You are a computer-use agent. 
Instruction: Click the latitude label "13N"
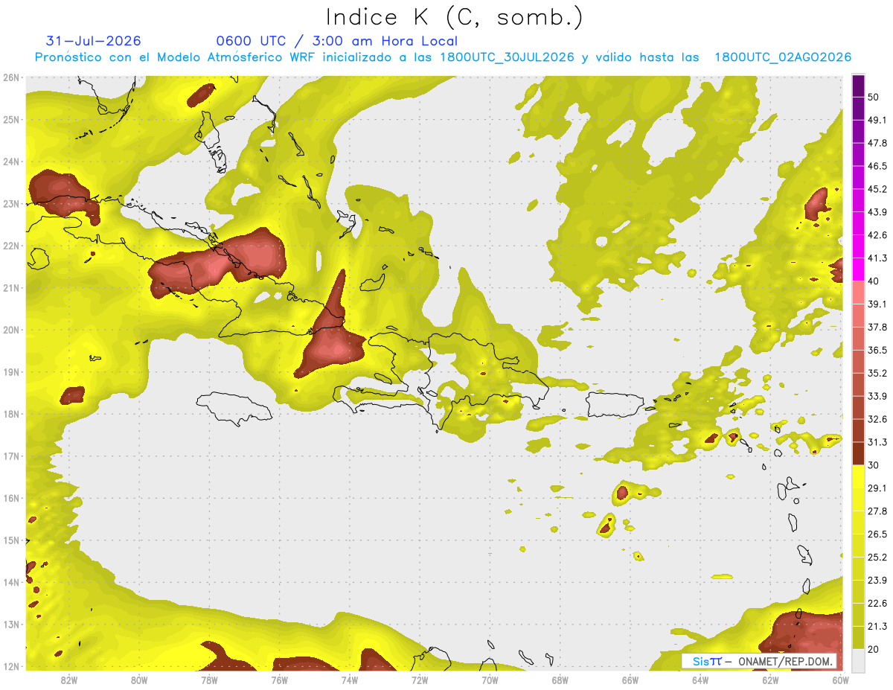[x=11, y=624]
